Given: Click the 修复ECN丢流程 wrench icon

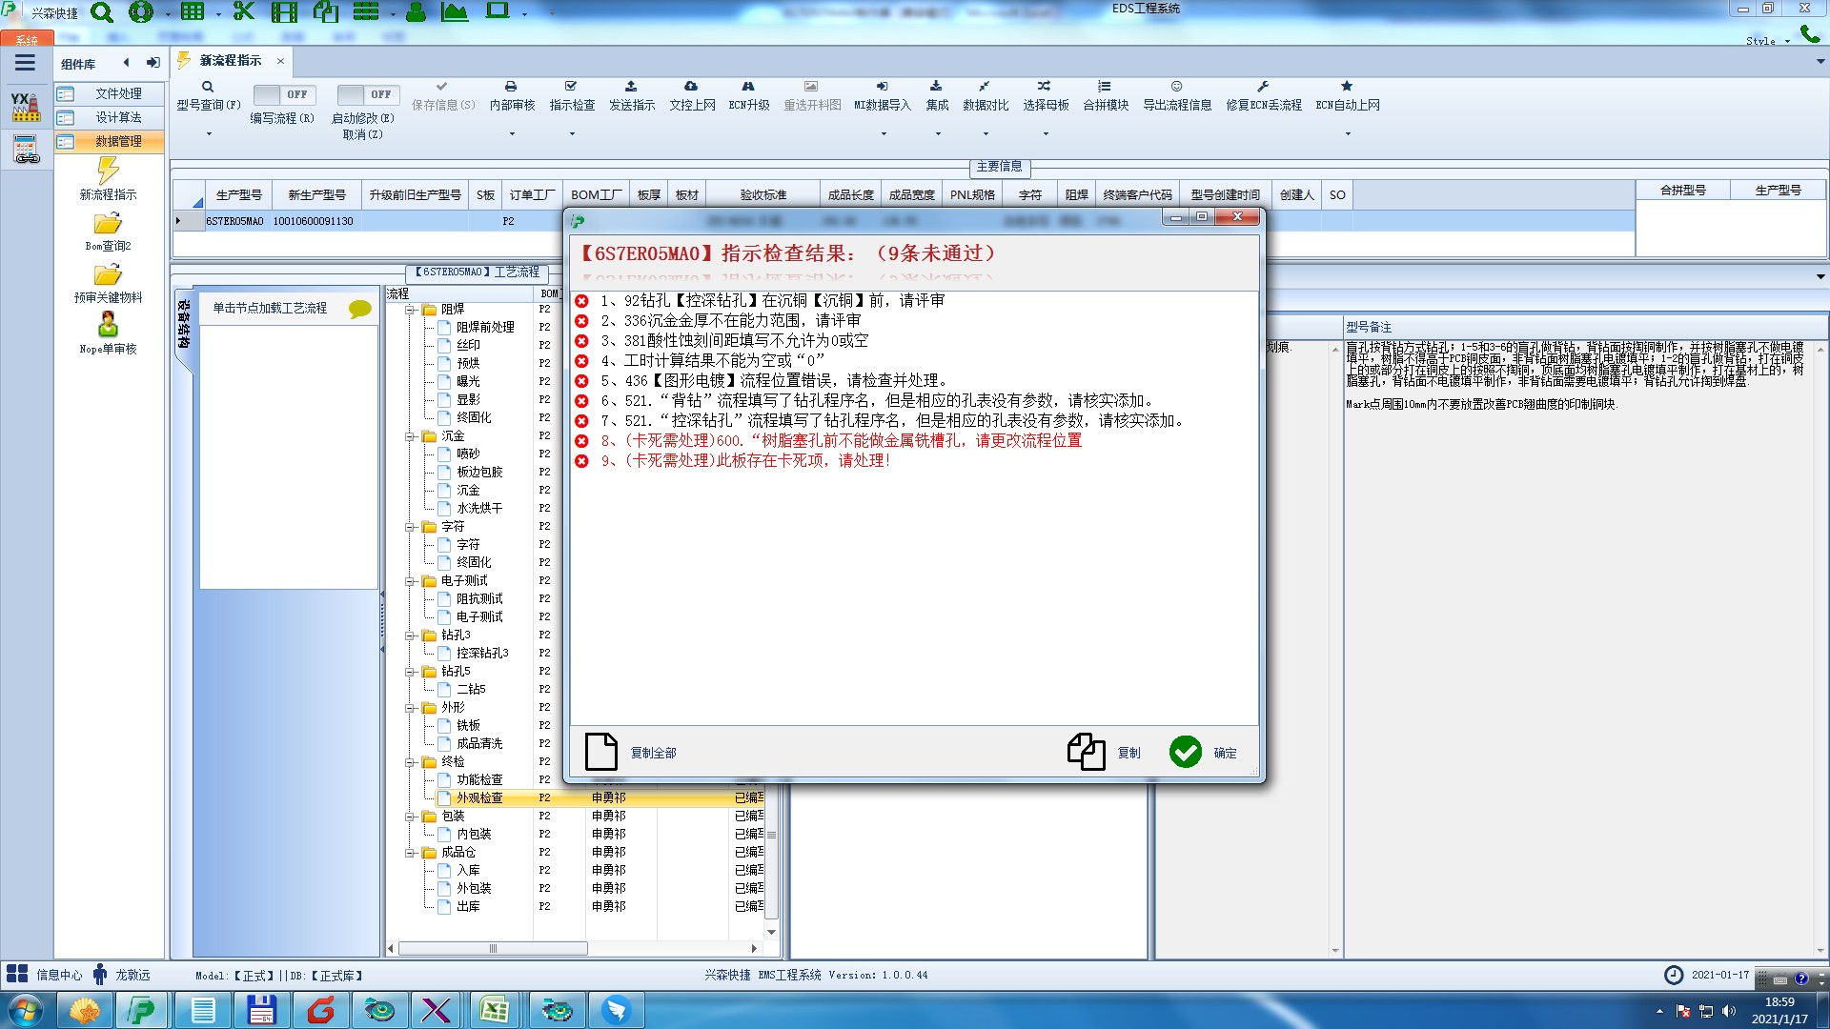Looking at the screenshot, I should [1263, 87].
